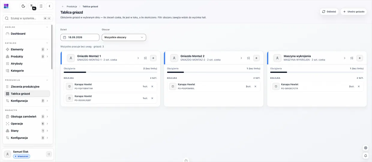The image size is (372, 162).
Task: Click the Właściciel role badge
Action: pyautogui.click(x=22, y=156)
